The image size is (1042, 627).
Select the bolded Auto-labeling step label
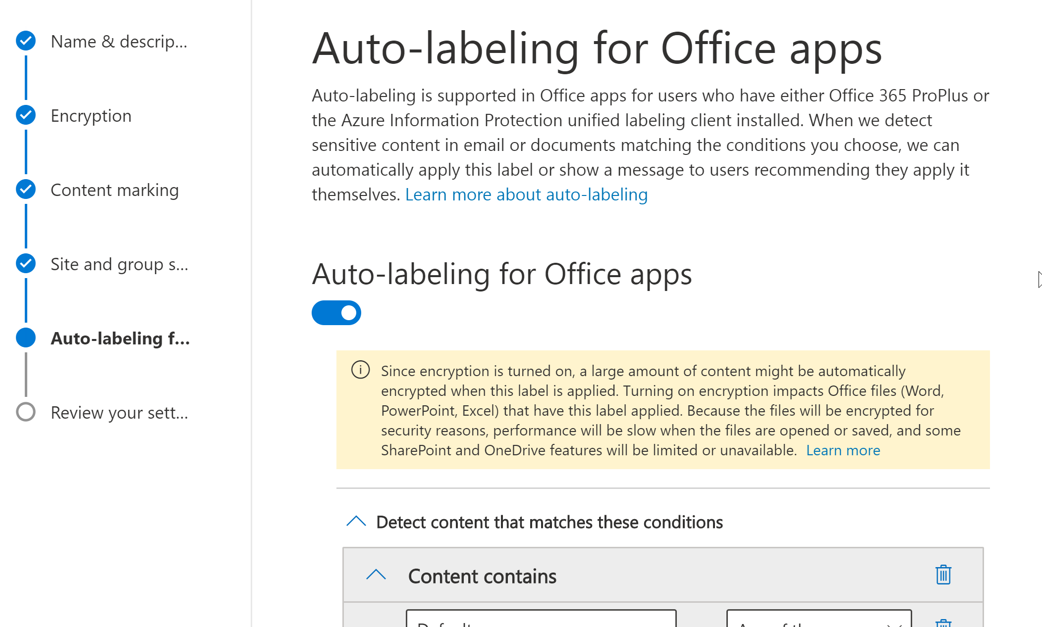pyautogui.click(x=120, y=338)
